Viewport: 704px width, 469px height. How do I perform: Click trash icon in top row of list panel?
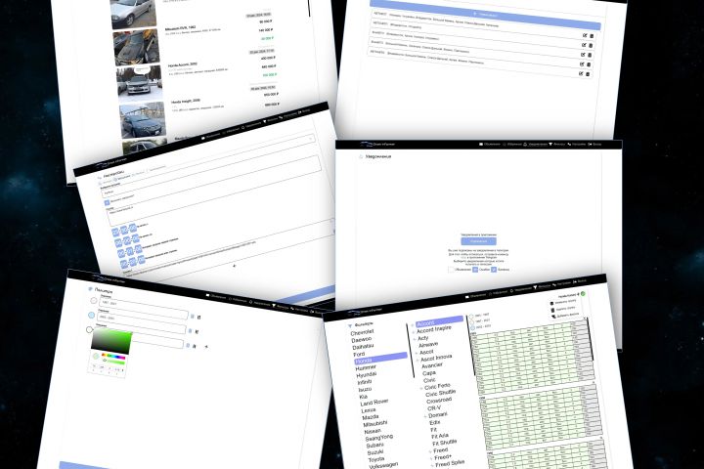(x=592, y=36)
